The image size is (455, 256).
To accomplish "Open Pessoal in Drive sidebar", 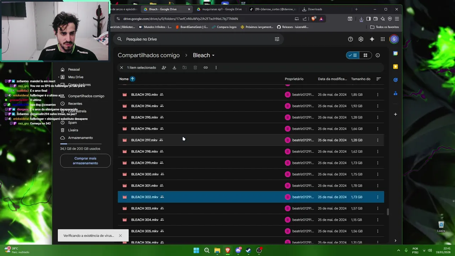I will click(x=74, y=70).
